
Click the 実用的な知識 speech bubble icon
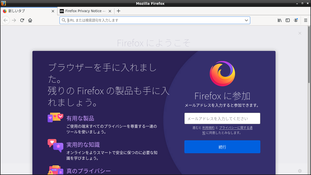(x=55, y=145)
